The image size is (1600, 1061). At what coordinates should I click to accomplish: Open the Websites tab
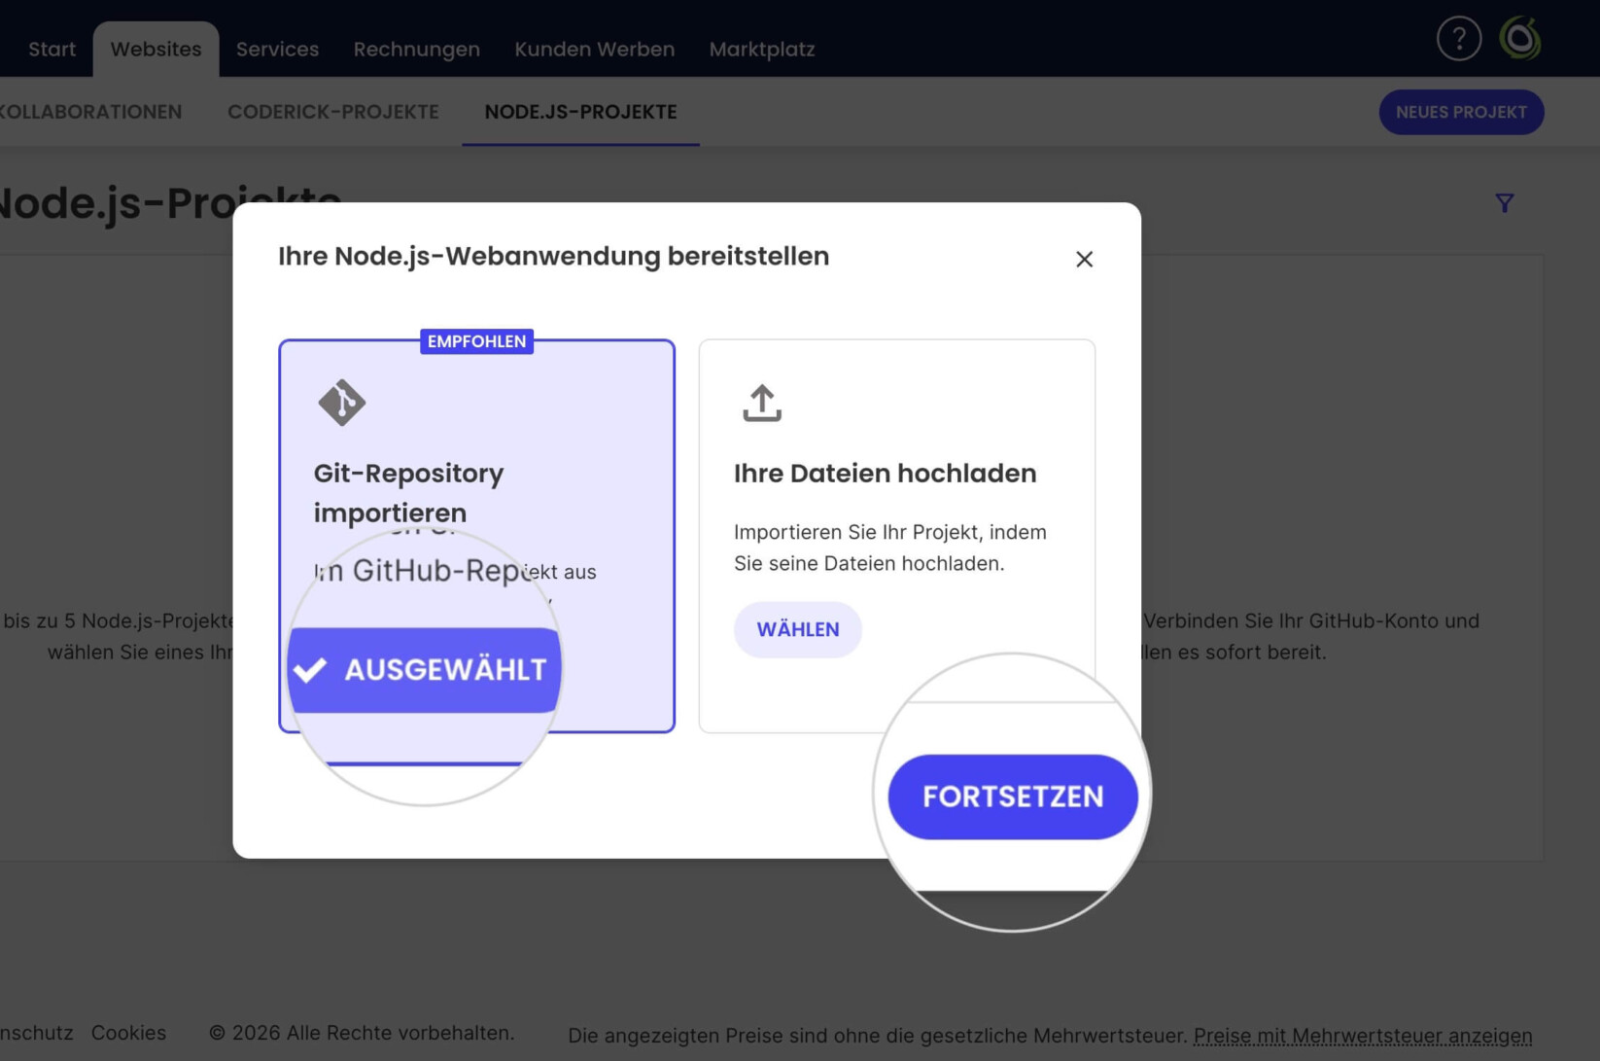coord(156,49)
